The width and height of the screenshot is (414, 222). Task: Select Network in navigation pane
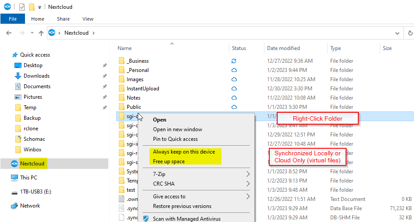coord(30,206)
